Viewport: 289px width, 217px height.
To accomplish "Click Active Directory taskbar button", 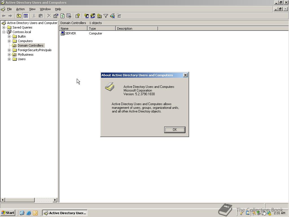I will (x=65, y=213).
